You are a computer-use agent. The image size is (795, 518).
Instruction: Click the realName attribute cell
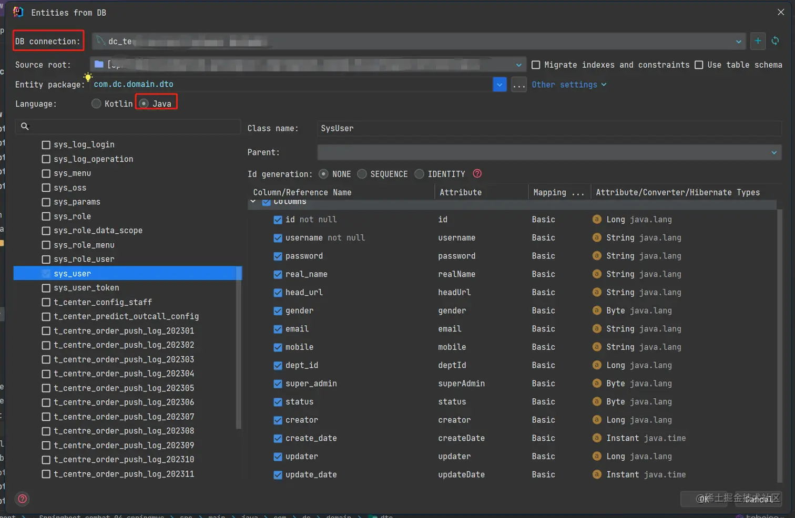(x=456, y=274)
